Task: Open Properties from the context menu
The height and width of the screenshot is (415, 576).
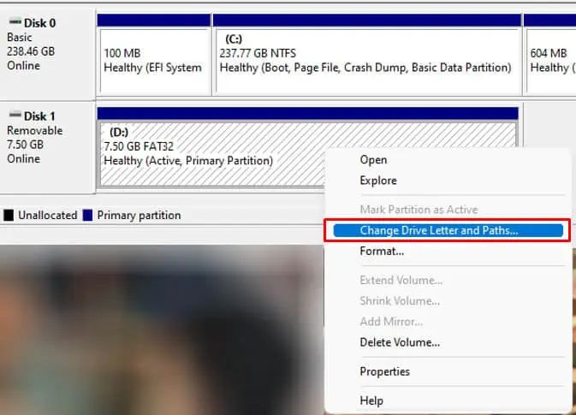Action: point(384,371)
